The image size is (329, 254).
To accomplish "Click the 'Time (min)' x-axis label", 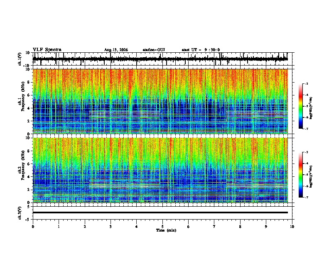I will (x=166, y=230).
